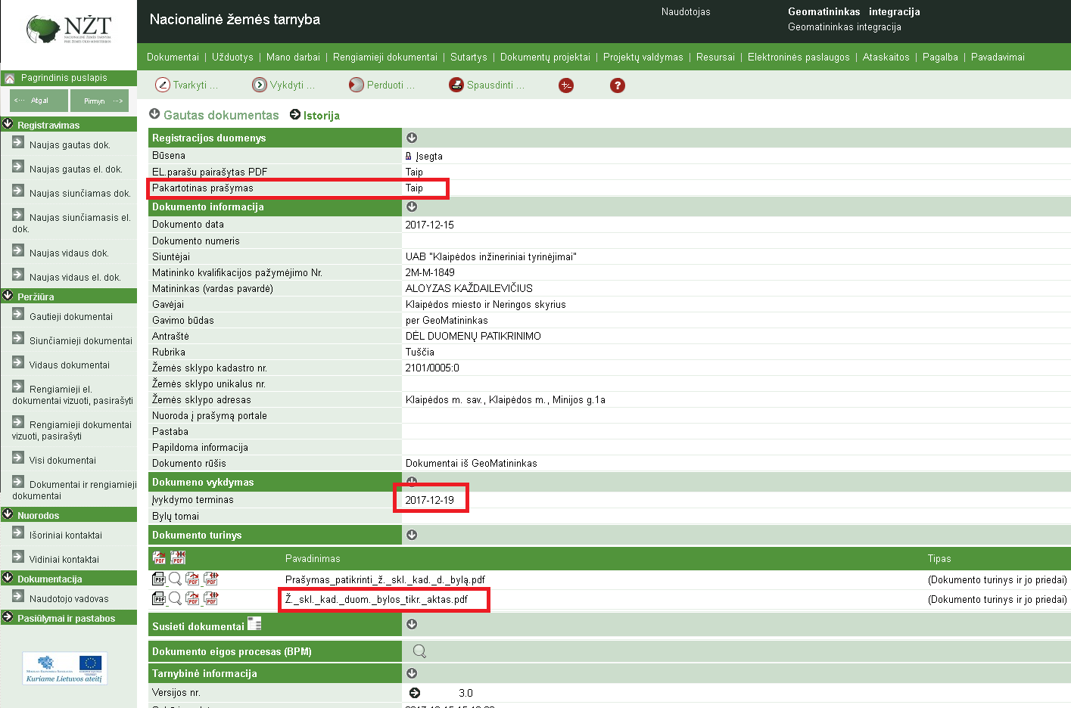Open the Sutartys menu
Viewport: 1071px width, 708px height.
[x=469, y=57]
